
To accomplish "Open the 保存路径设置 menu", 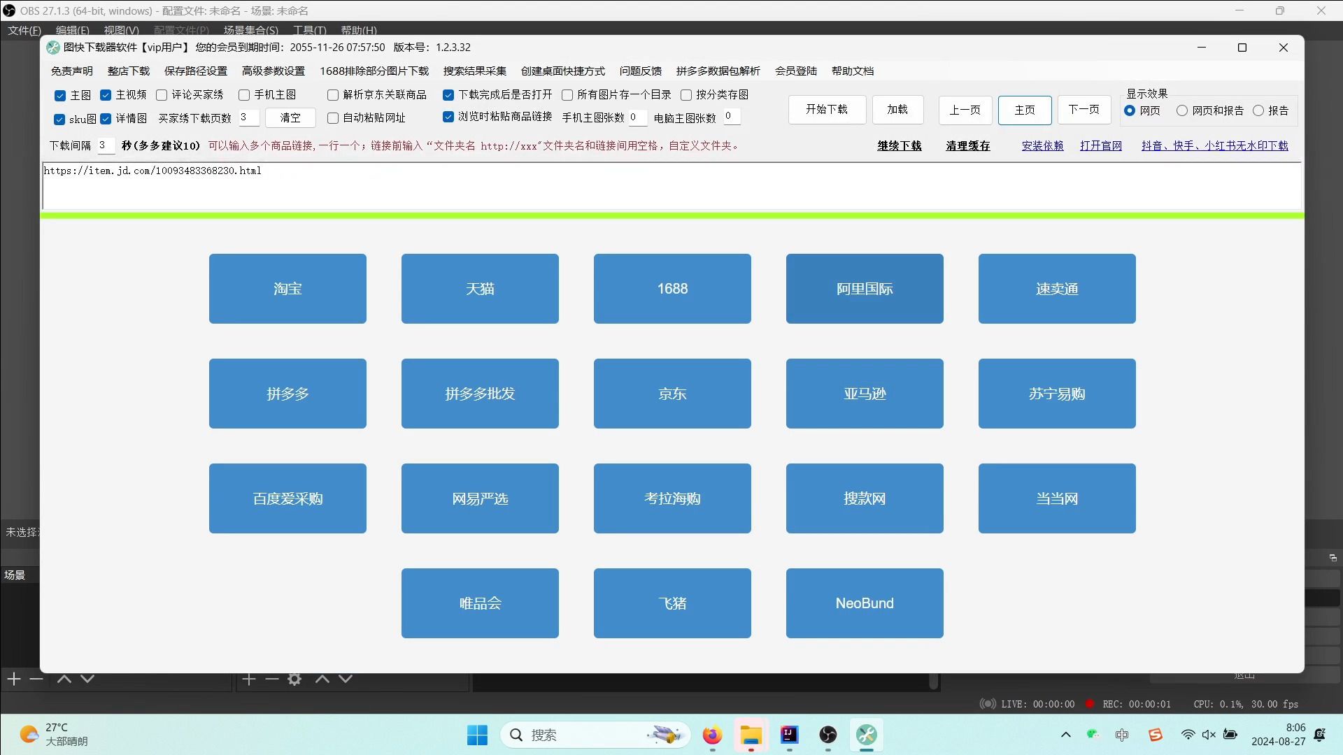I will click(x=196, y=71).
